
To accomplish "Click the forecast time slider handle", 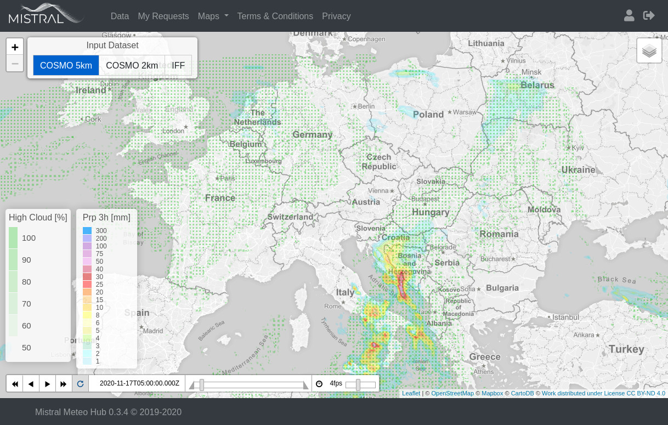I will (x=202, y=385).
